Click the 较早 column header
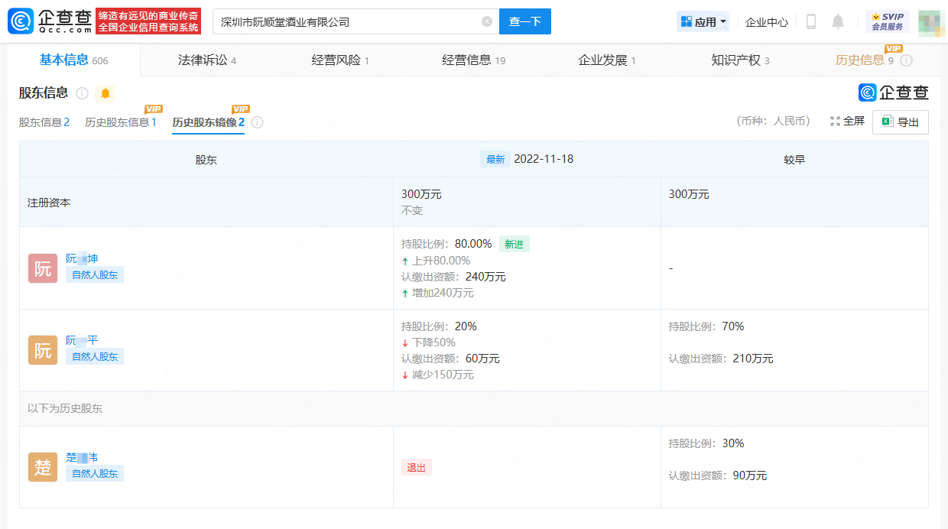This screenshot has width=948, height=529. (794, 160)
